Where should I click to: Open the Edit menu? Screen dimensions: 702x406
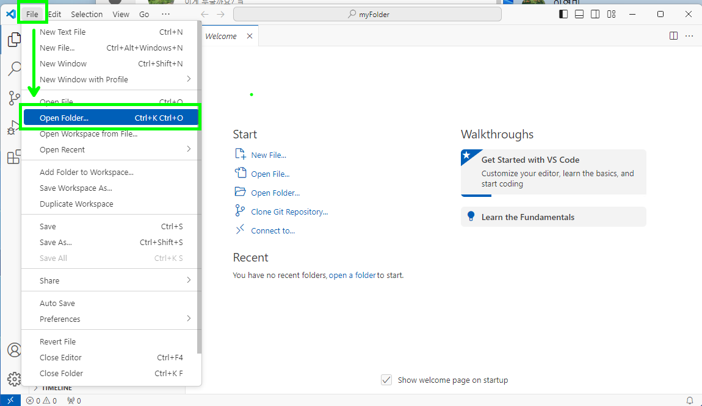(54, 14)
